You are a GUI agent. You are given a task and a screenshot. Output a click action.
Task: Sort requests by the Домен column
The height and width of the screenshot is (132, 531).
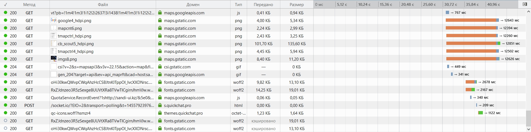point(193,4)
